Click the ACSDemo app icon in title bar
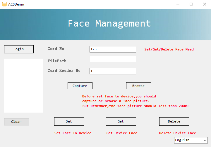Viewport: 211px width, 147px height. click(4, 4)
